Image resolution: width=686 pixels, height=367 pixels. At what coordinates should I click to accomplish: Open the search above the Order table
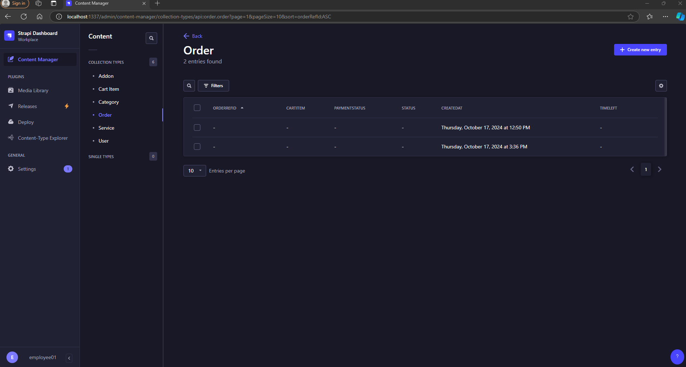point(189,86)
